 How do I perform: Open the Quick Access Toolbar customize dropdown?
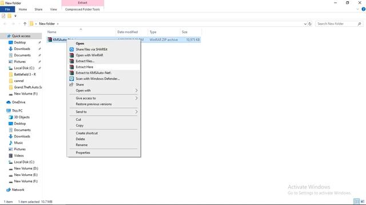[x=15, y=16]
